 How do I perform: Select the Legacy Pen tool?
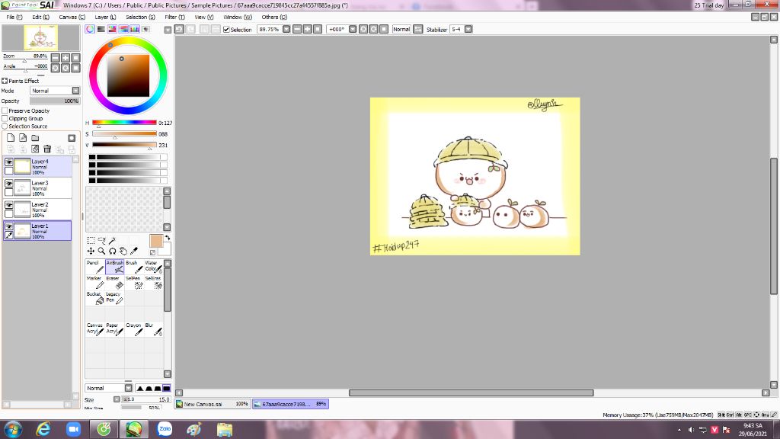coord(114,298)
